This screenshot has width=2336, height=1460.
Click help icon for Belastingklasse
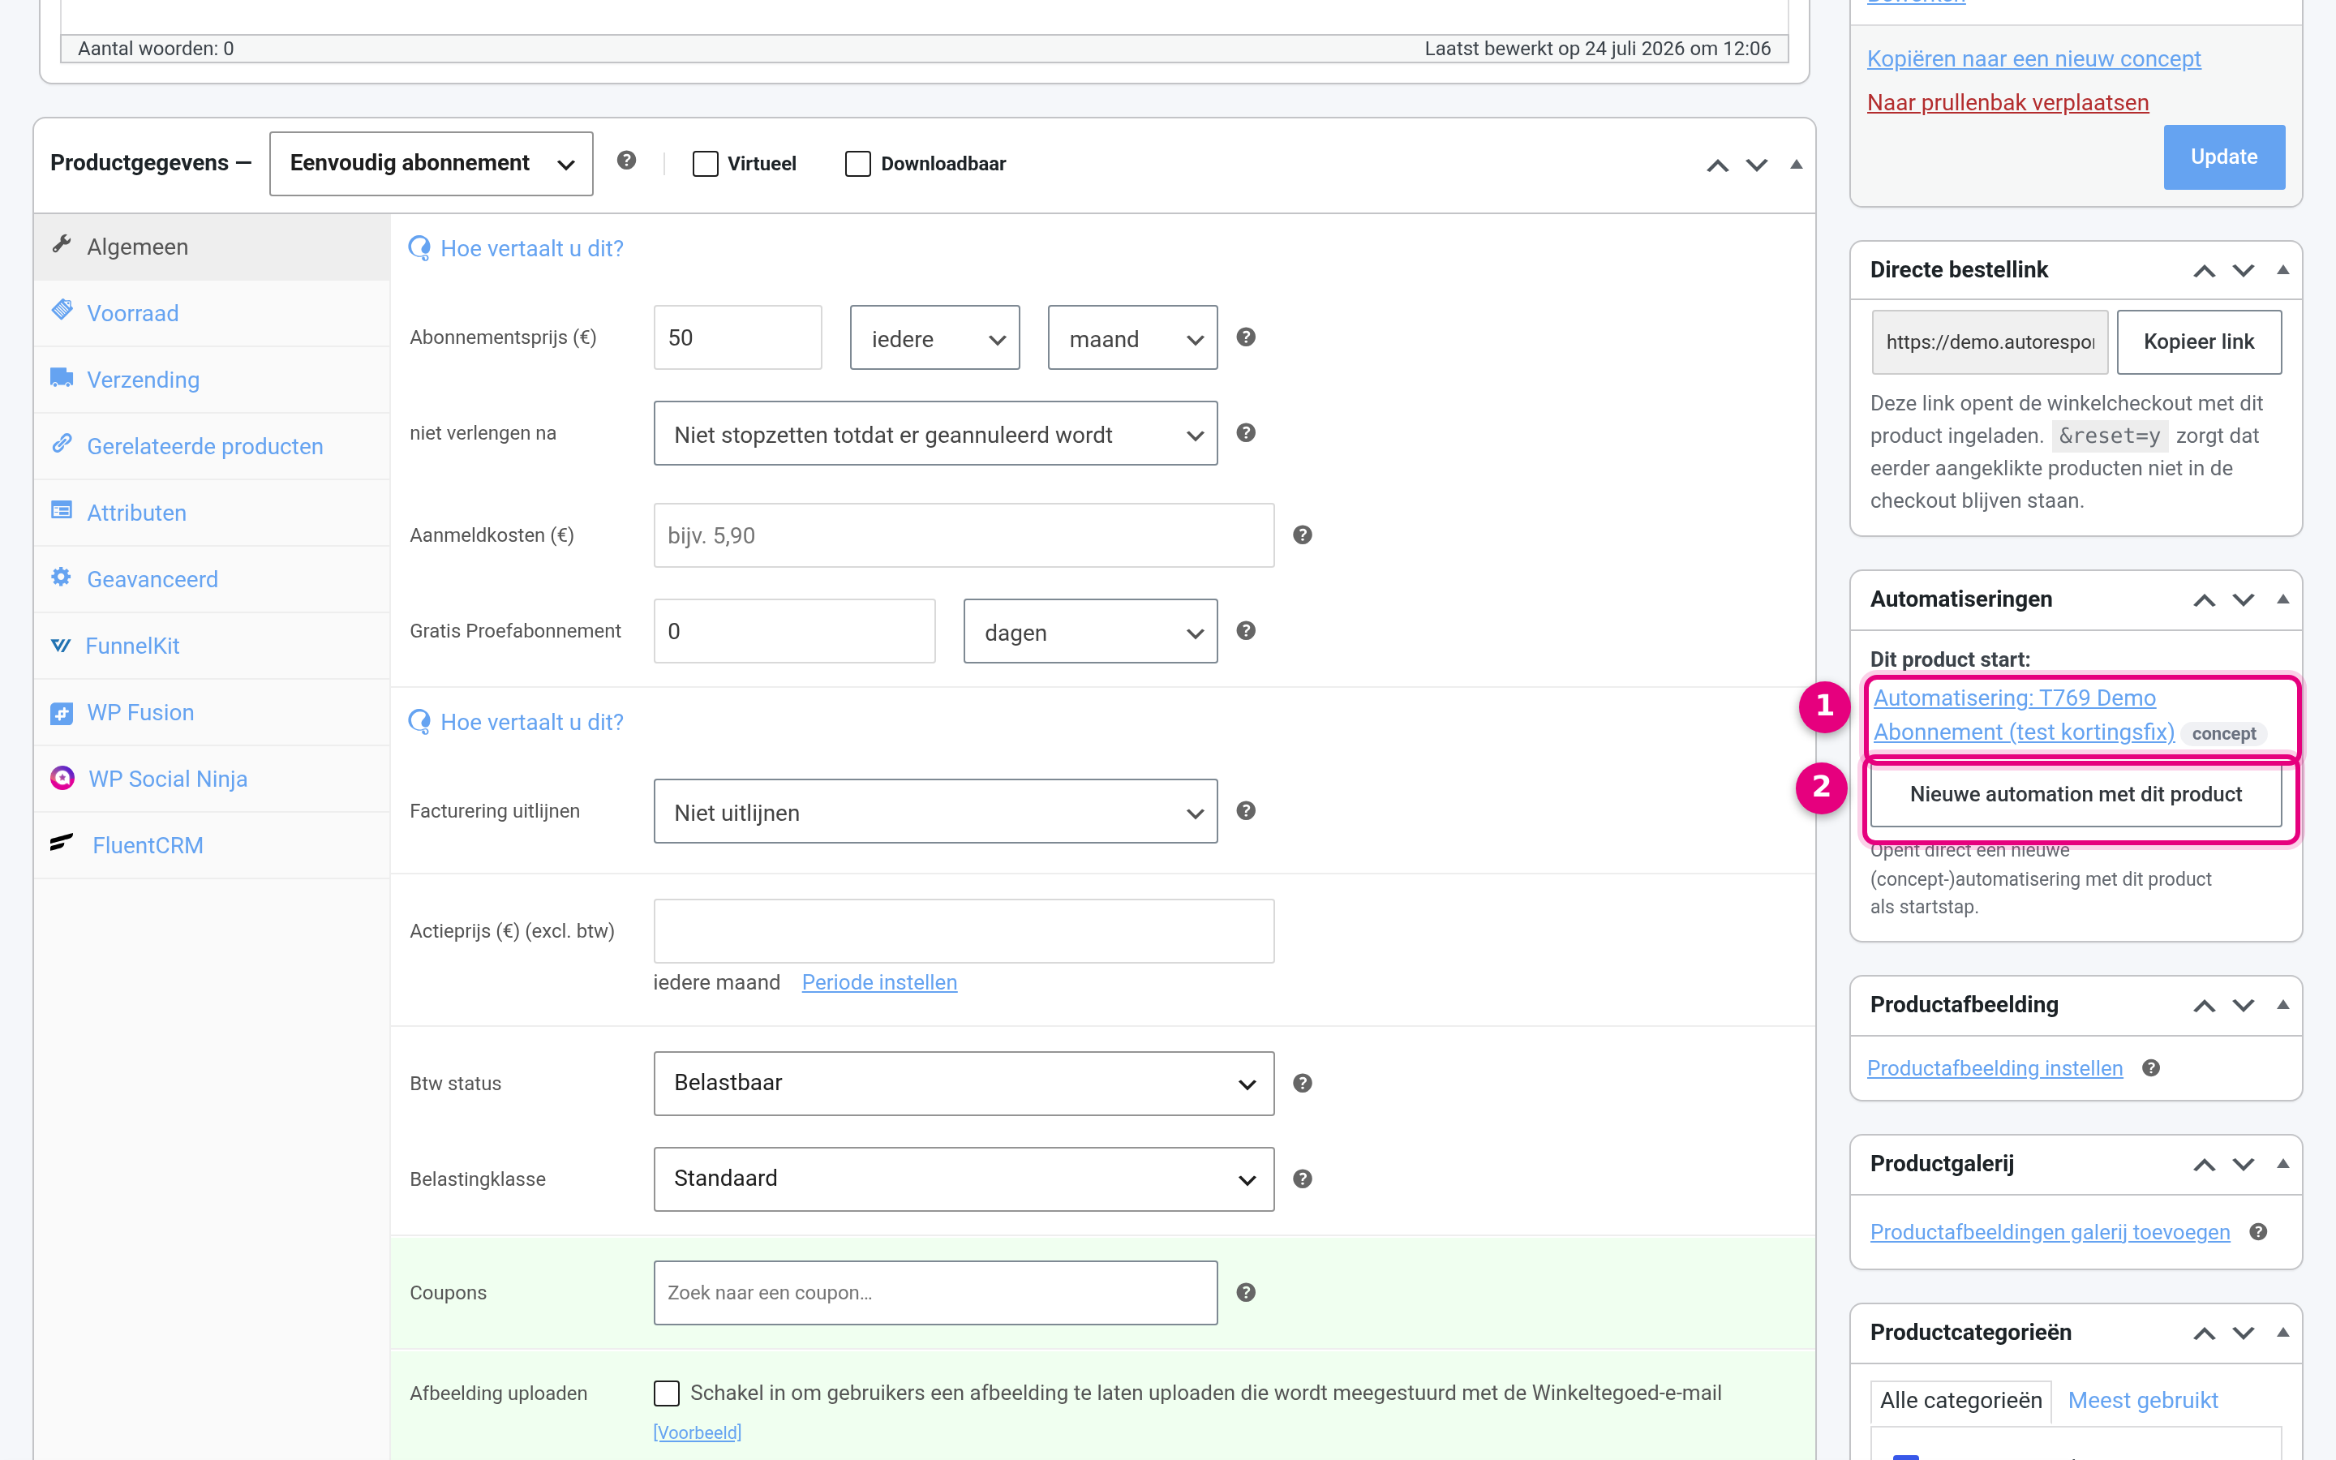click(1302, 1179)
